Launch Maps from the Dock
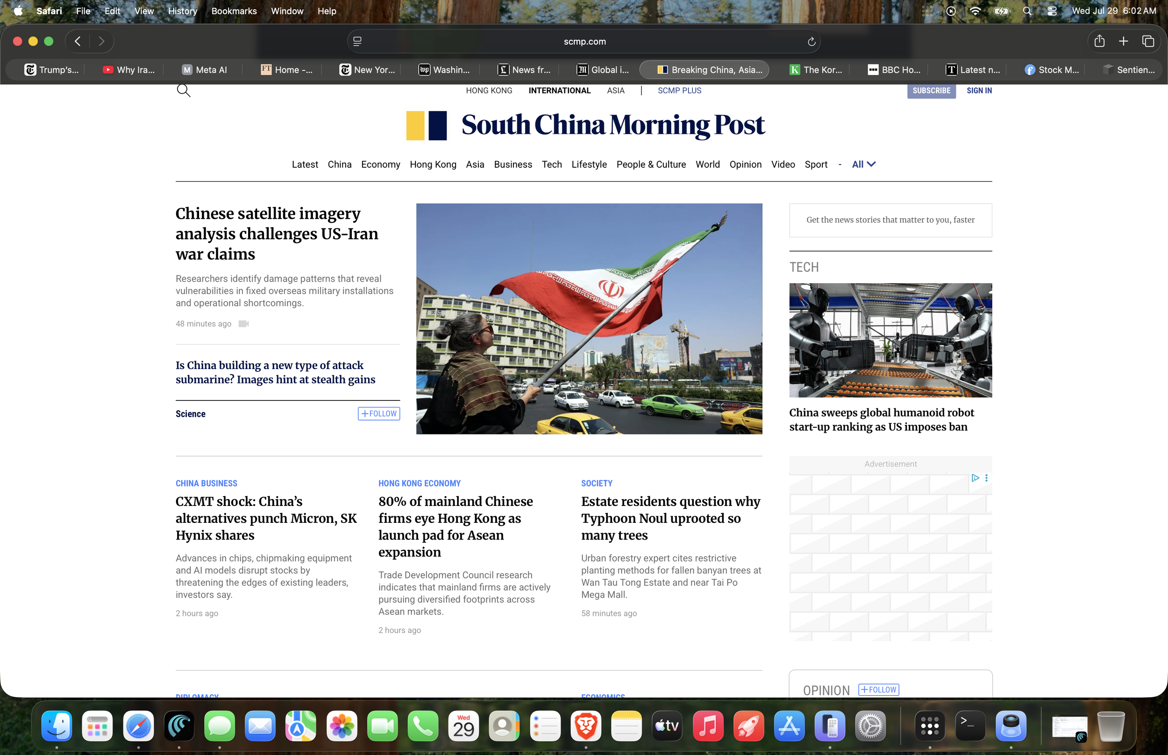 point(301,726)
